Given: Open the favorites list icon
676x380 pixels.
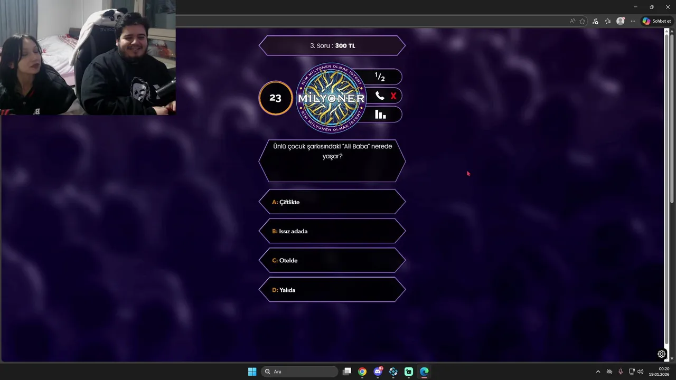Looking at the screenshot, I should [x=608, y=21].
